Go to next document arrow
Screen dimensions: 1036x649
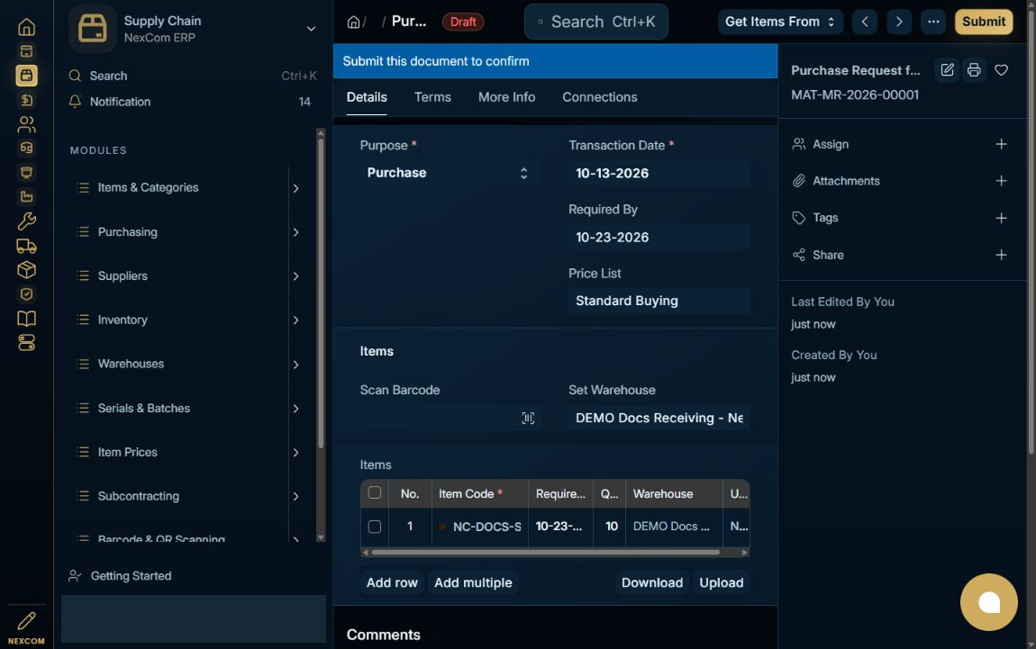tap(899, 22)
